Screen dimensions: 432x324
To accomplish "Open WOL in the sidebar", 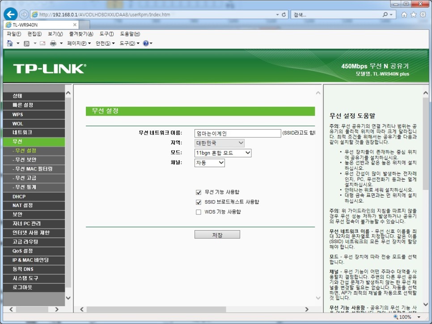I will pos(34,124).
